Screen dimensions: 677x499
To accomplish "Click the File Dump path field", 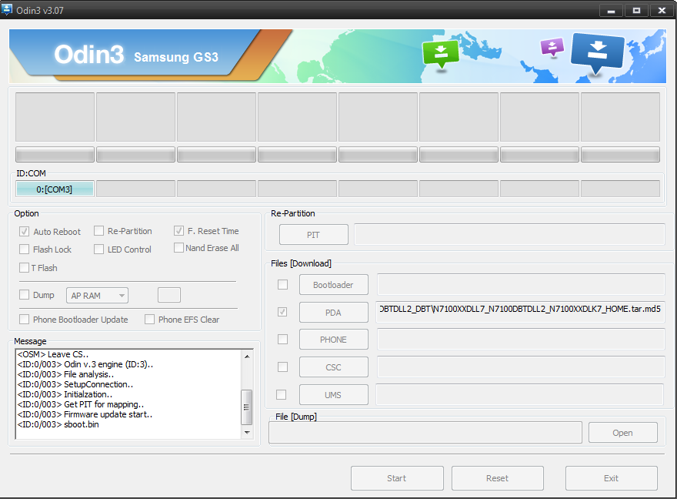I will tap(425, 433).
